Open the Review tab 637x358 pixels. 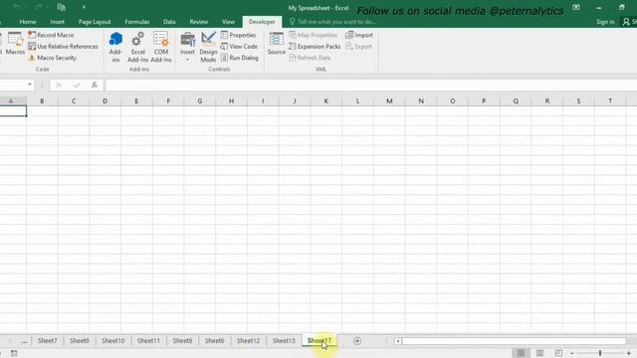199,22
